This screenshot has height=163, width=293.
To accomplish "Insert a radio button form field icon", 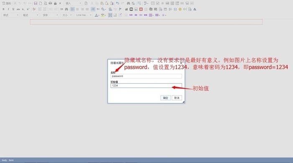I will 162,3.
